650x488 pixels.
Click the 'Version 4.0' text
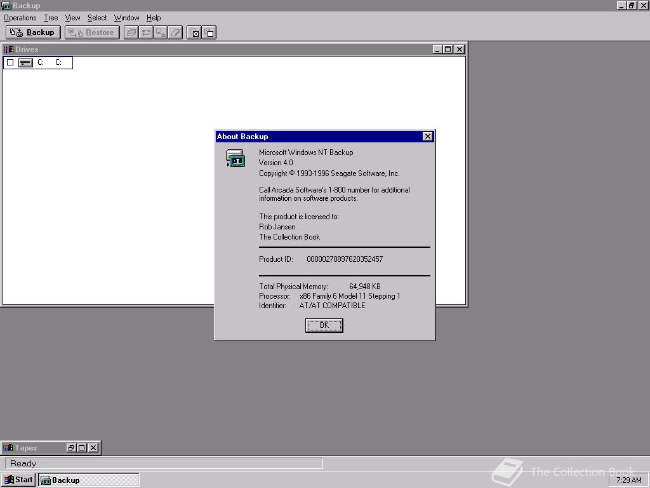pos(275,163)
